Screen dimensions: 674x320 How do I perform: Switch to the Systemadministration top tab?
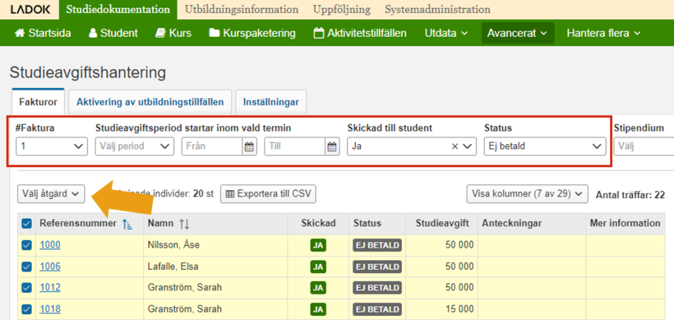click(x=437, y=9)
